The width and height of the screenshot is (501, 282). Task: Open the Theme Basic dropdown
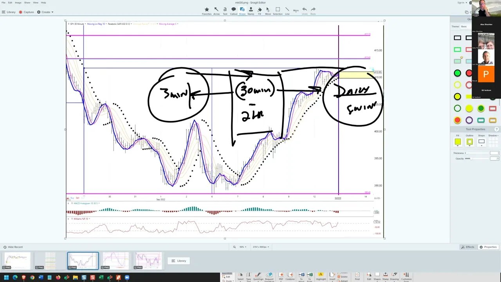click(466, 27)
